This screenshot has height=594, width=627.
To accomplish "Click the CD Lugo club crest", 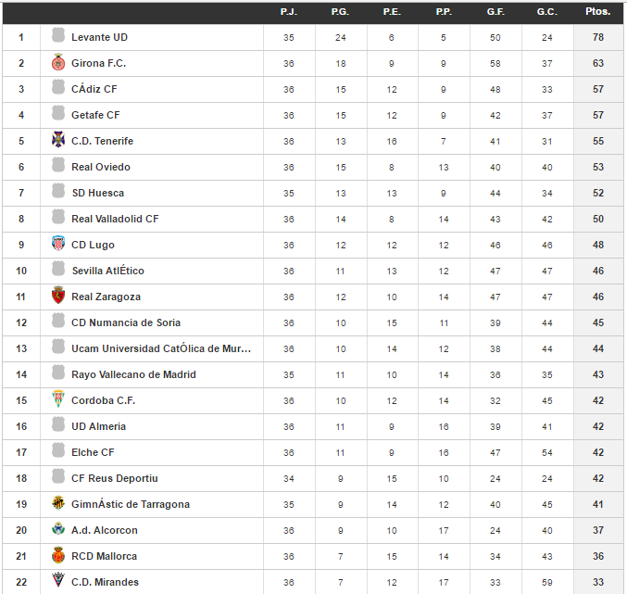I will point(58,245).
